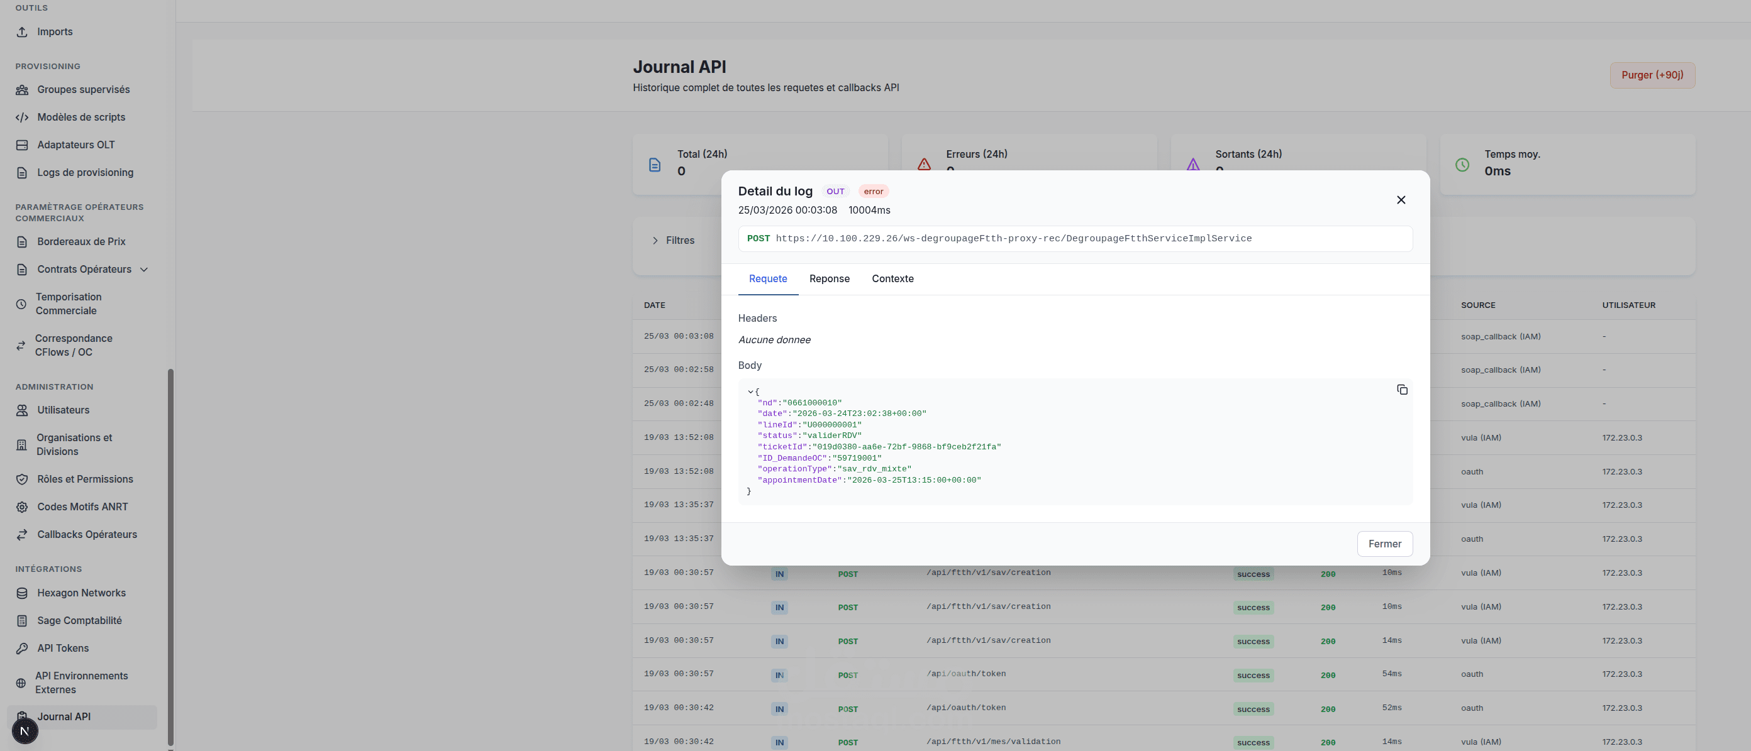The image size is (1751, 751).
Task: Switch to the Reponse tab
Action: pos(828,279)
